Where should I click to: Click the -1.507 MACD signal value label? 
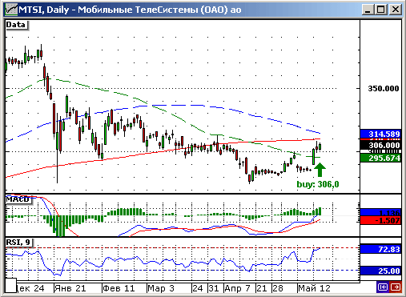coord(380,220)
